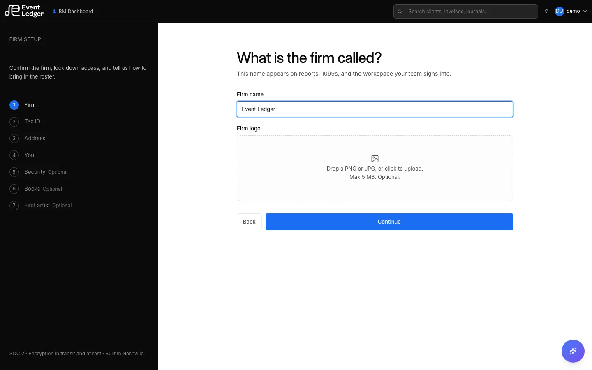
Task: Click the Continue button
Action: [x=389, y=222]
